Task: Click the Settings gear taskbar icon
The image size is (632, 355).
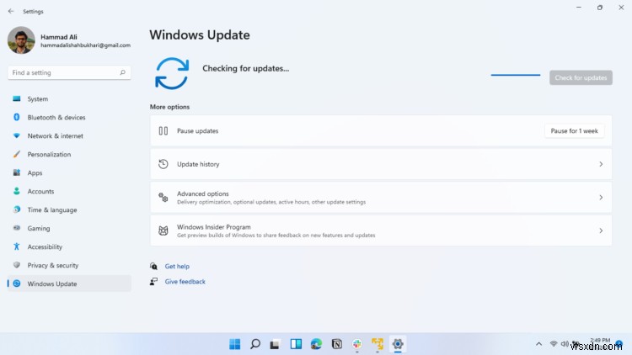Action: (x=398, y=344)
